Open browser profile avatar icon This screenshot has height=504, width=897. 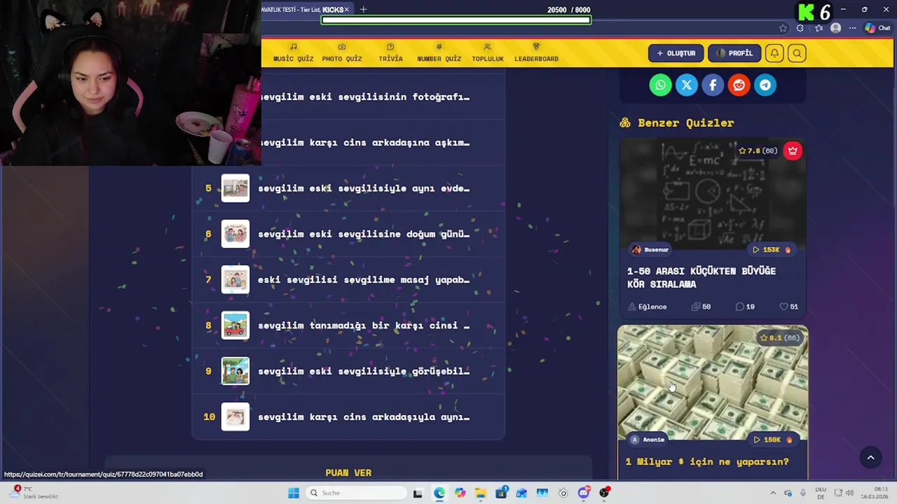click(x=835, y=28)
